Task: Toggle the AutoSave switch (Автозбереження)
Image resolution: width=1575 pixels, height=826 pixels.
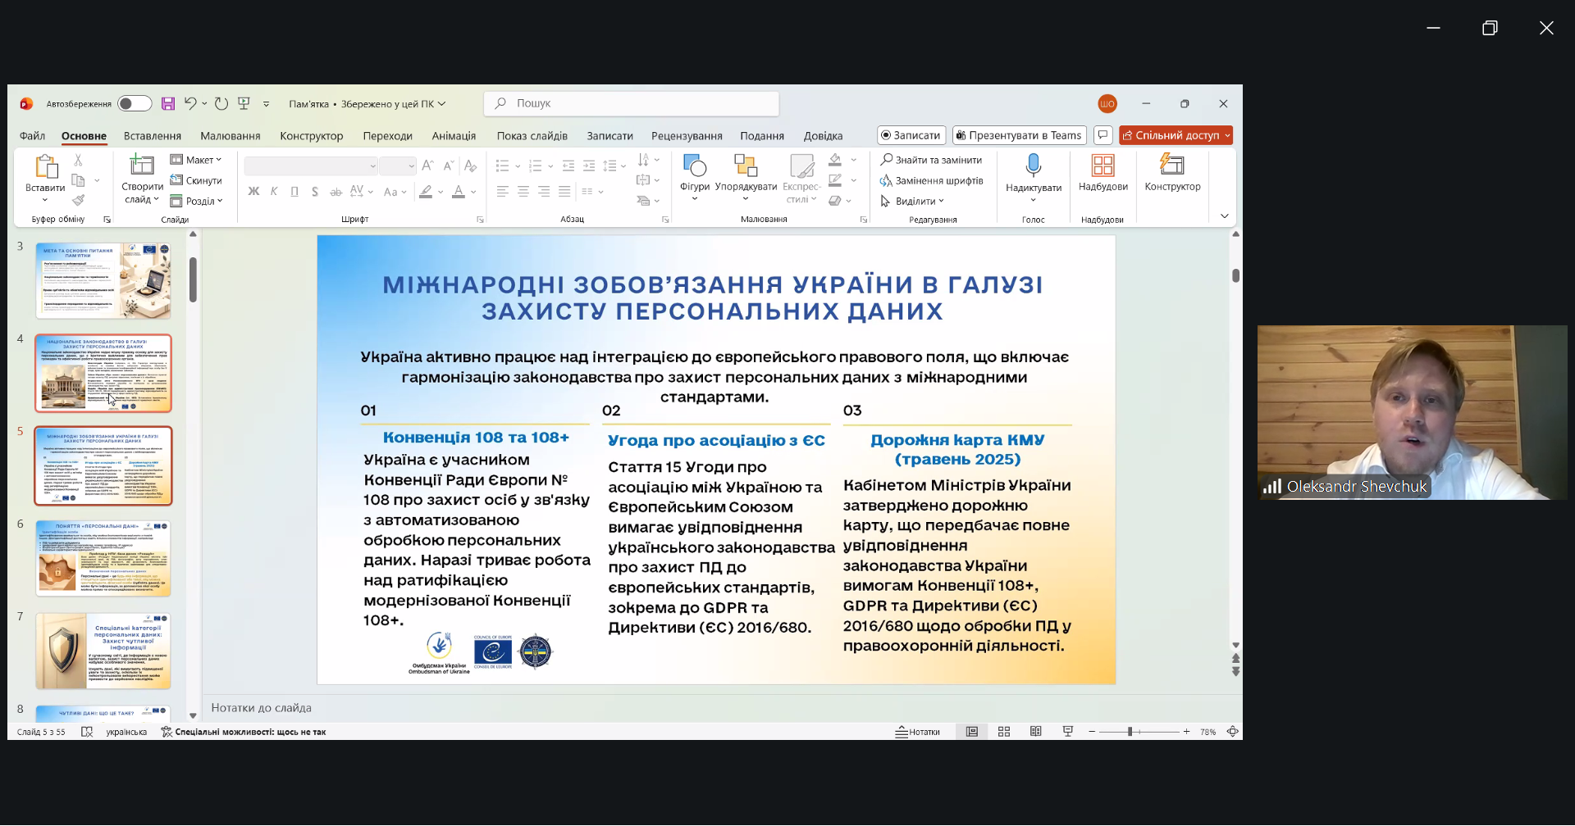Action: 135,103
